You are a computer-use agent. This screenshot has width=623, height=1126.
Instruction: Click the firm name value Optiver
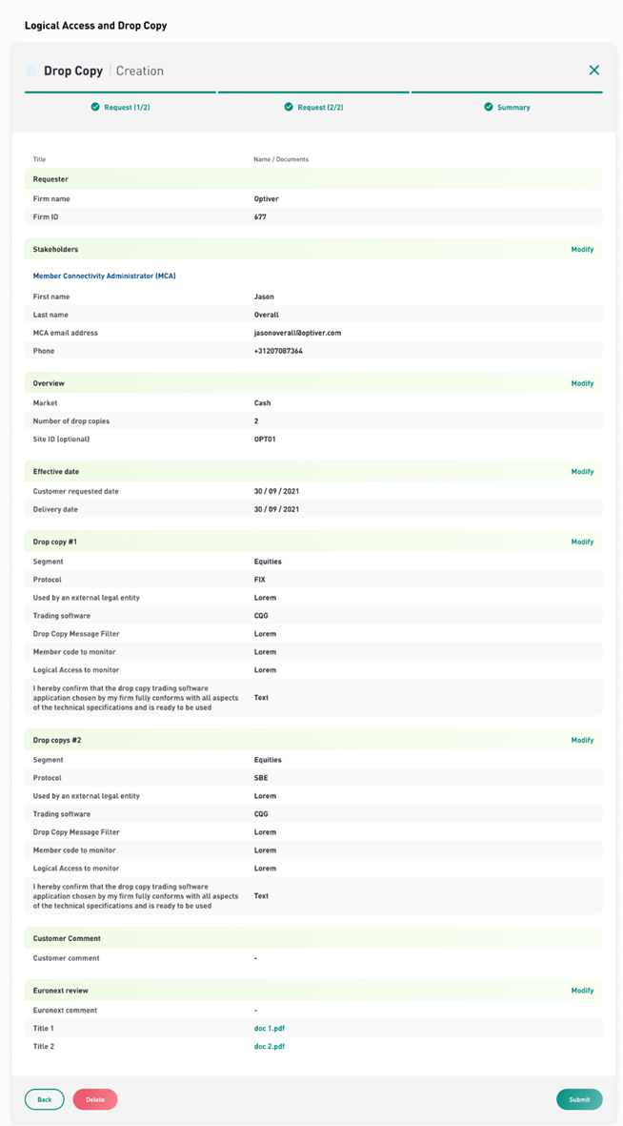pyautogui.click(x=267, y=199)
